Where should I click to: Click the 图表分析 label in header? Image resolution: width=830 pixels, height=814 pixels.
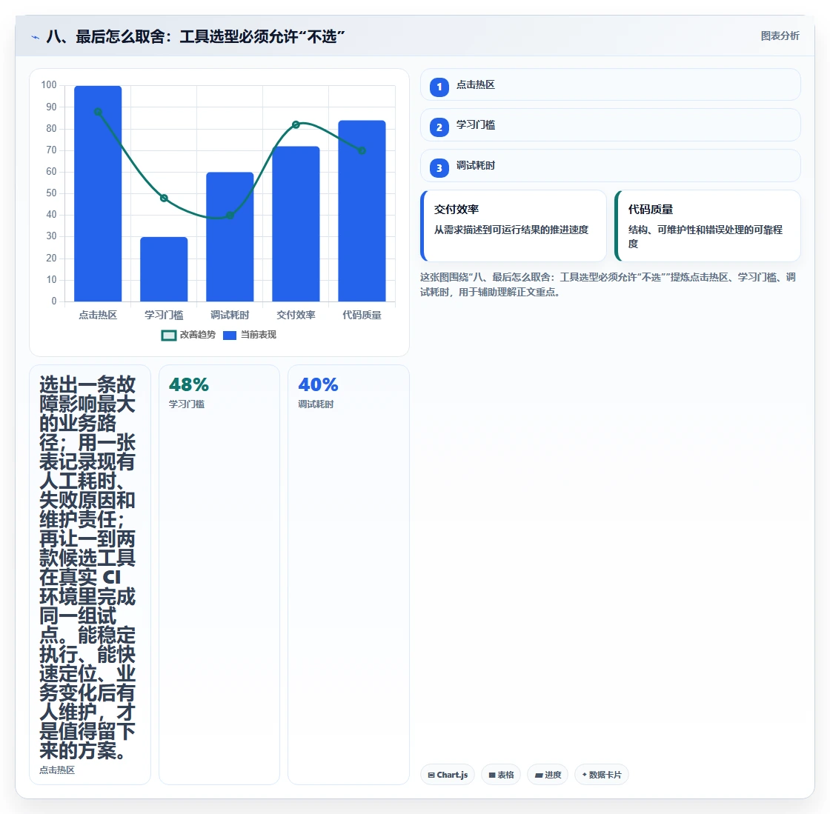(780, 36)
